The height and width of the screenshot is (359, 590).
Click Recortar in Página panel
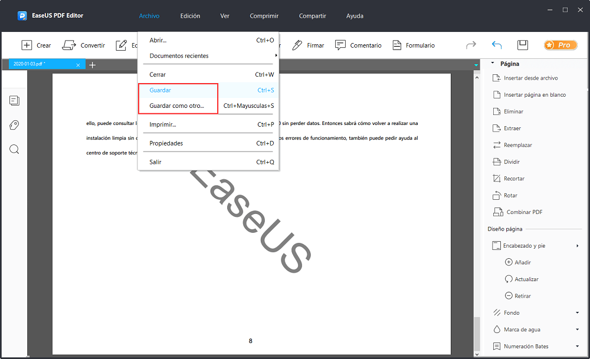coord(509,179)
